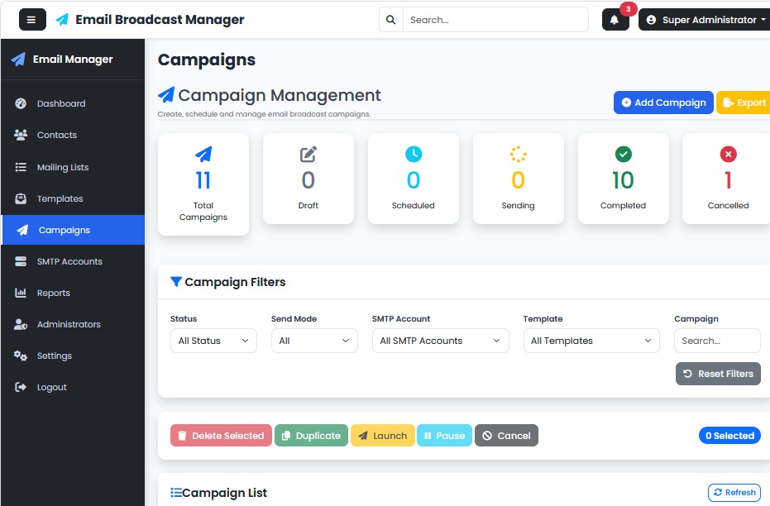Screen dimensions: 770x506
Task: Open Templates from the sidebar
Action: [73, 198]
